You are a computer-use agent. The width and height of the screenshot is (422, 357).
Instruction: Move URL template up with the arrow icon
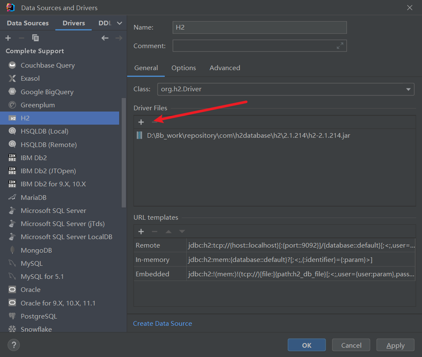(169, 232)
